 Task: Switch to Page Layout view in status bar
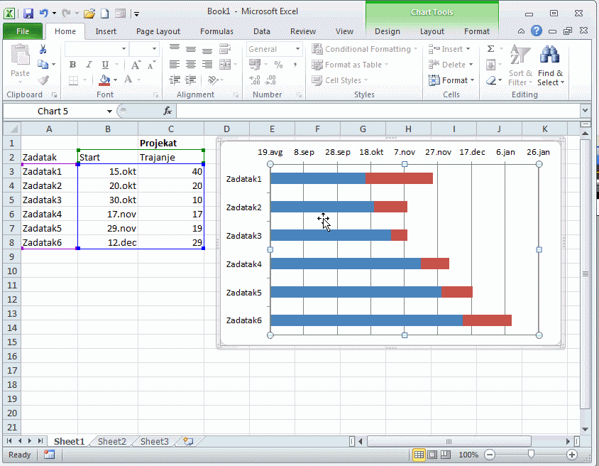pos(432,455)
